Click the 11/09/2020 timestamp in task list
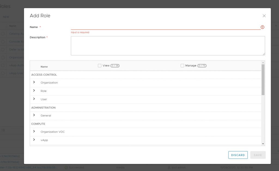This screenshot has width=279, height=171. [236, 167]
